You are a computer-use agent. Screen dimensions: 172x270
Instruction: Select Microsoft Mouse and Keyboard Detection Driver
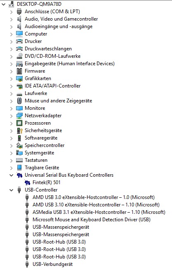click(92, 220)
